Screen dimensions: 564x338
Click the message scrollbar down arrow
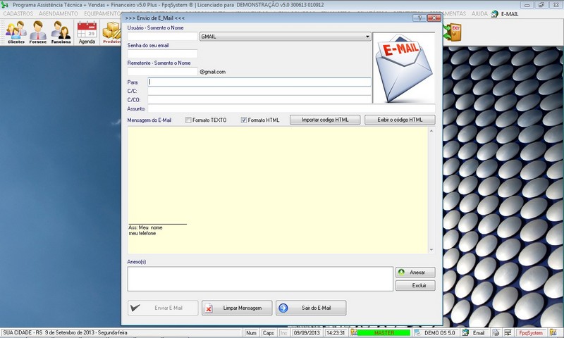pos(431,250)
